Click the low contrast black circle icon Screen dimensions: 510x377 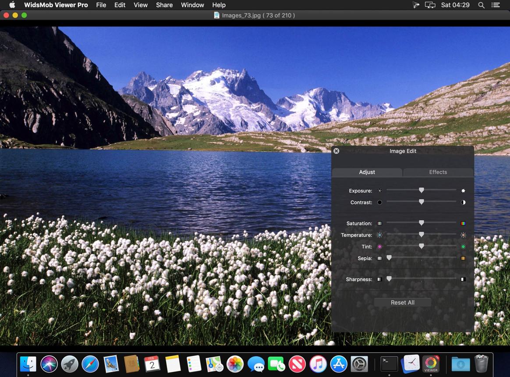point(379,203)
